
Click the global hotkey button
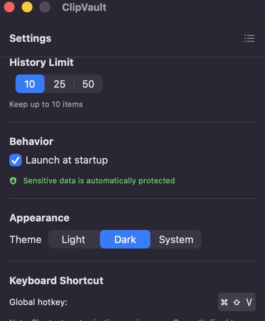pos(237,302)
